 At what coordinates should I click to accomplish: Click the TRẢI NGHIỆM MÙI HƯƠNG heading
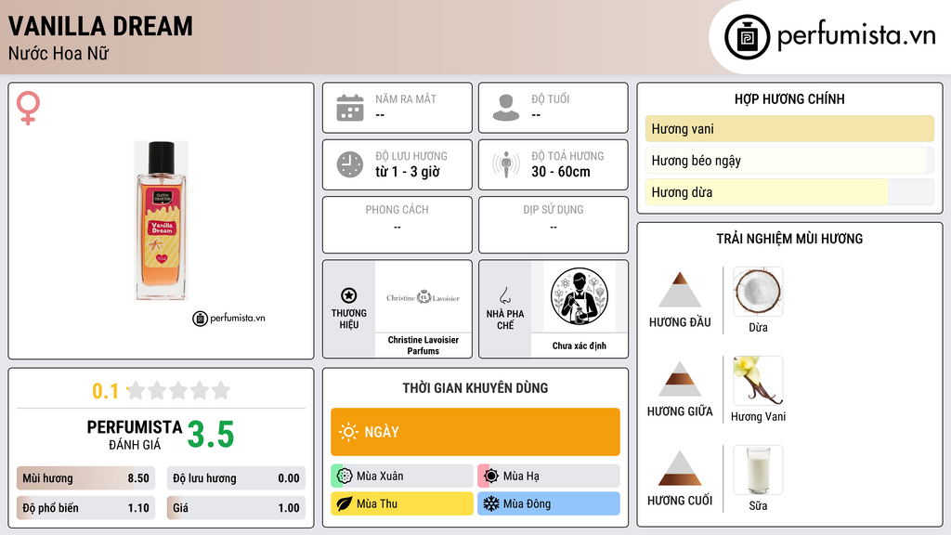pos(789,239)
